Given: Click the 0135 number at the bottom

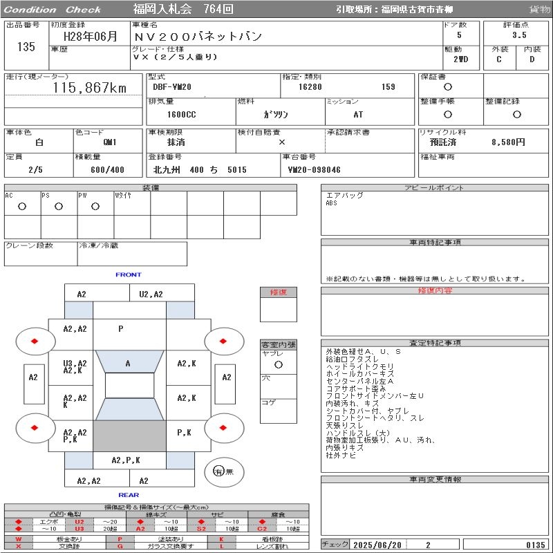Looking at the screenshot, I should click(x=535, y=545).
